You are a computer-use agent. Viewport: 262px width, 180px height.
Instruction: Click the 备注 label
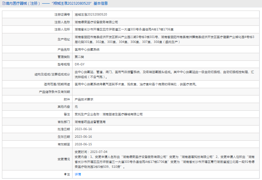(67, 114)
